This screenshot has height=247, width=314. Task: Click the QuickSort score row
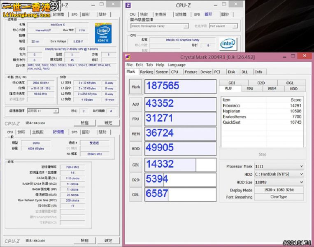pos(262,122)
